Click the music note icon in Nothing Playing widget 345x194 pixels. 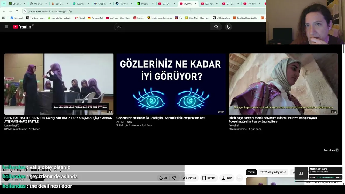(x=301, y=174)
